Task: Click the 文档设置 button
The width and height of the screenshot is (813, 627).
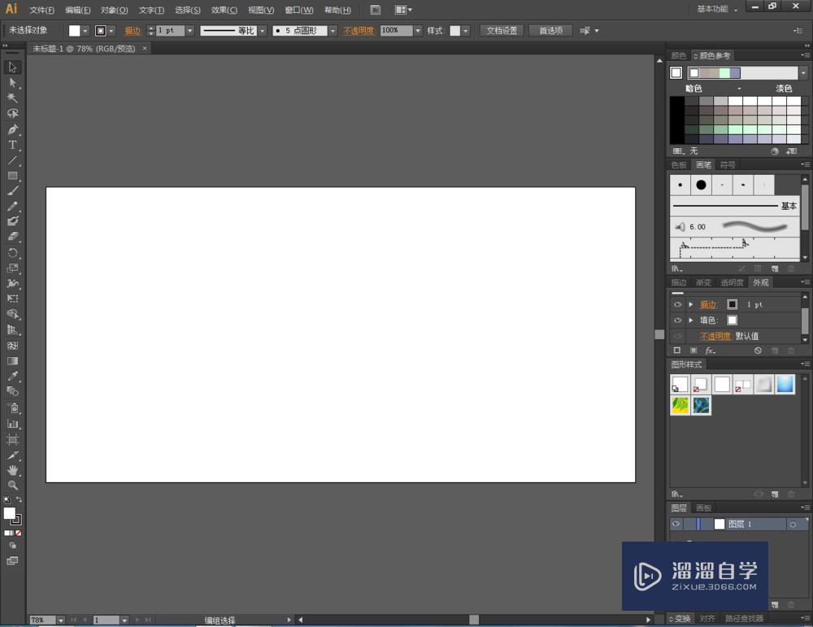Action: click(502, 31)
